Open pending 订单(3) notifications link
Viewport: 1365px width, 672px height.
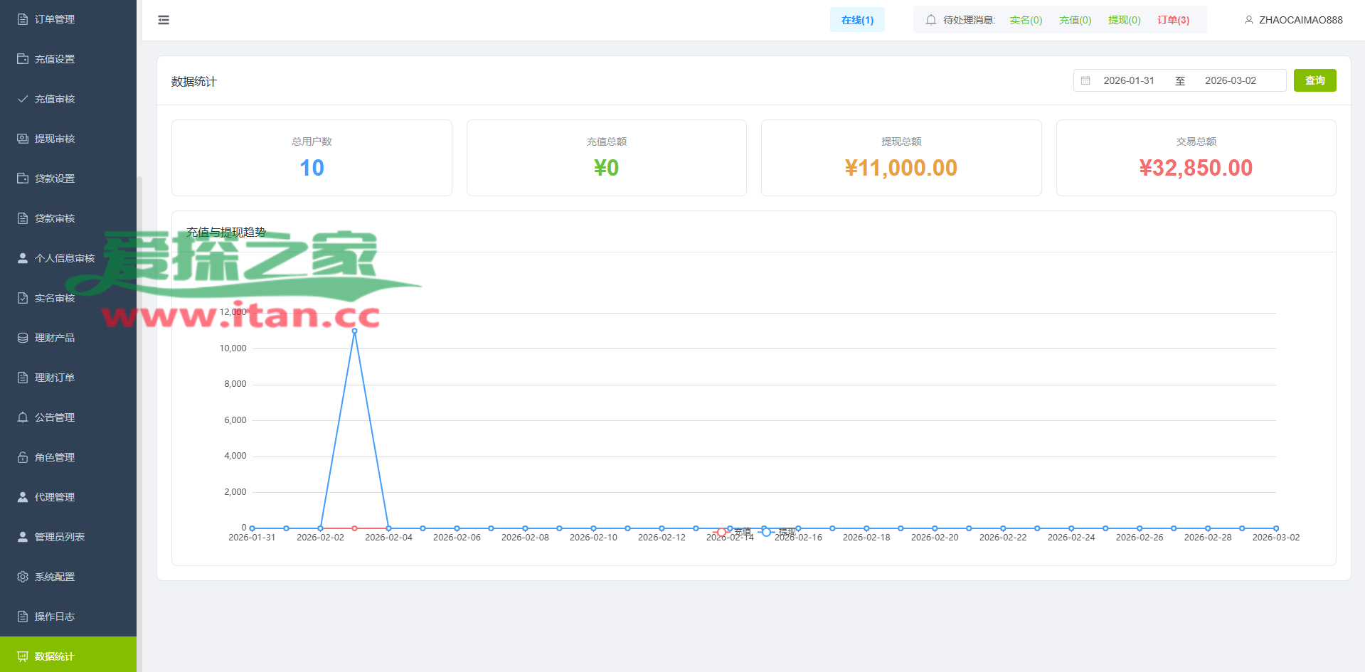(1173, 20)
